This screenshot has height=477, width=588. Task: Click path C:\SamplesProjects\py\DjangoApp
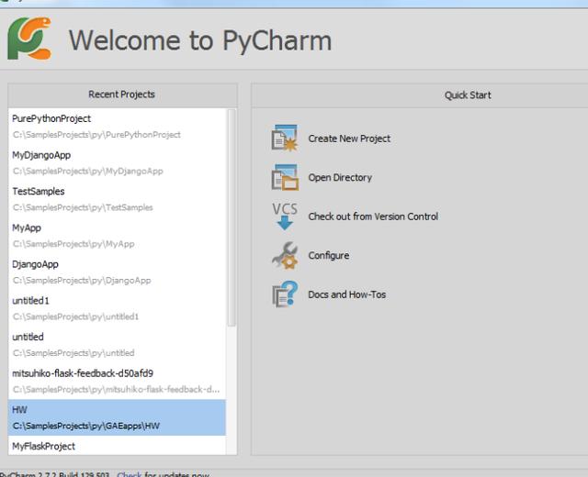pos(82,281)
